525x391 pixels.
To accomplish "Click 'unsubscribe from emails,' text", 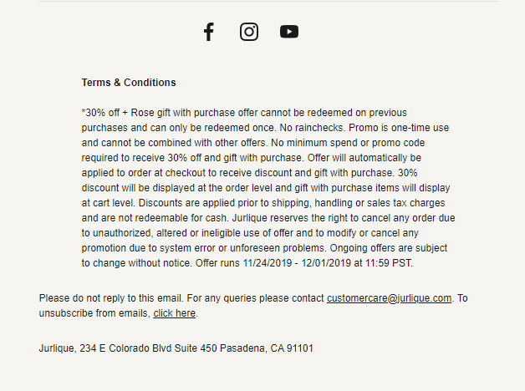I will coord(94,313).
